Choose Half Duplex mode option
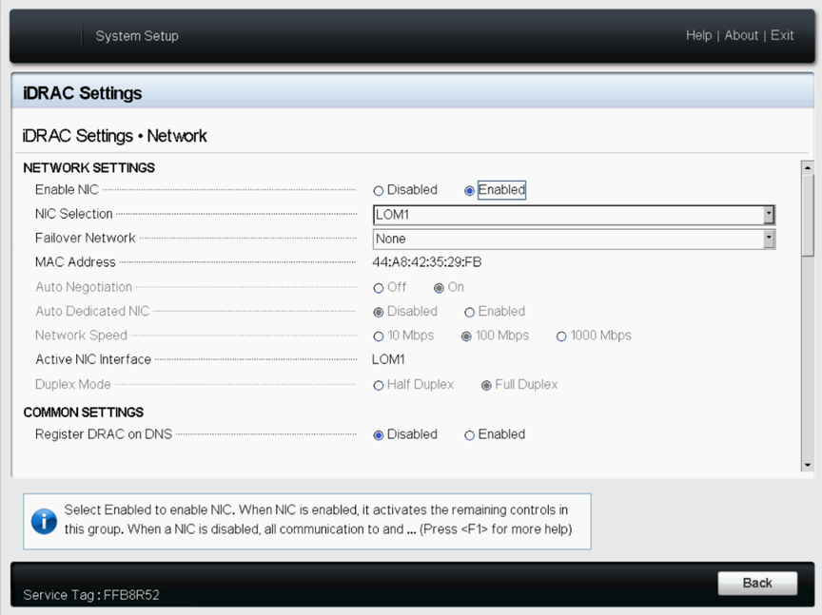The width and height of the screenshot is (822, 615). point(379,386)
